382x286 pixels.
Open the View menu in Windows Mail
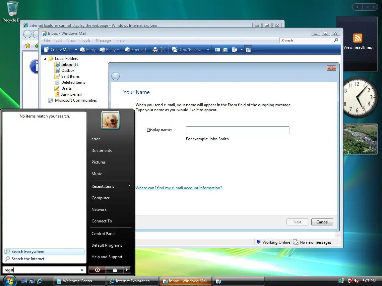click(x=71, y=40)
